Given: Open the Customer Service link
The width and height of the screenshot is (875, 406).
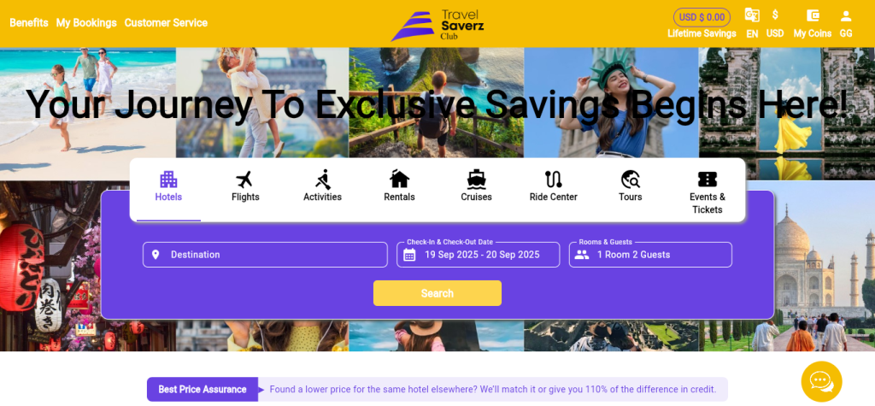Looking at the screenshot, I should point(166,23).
